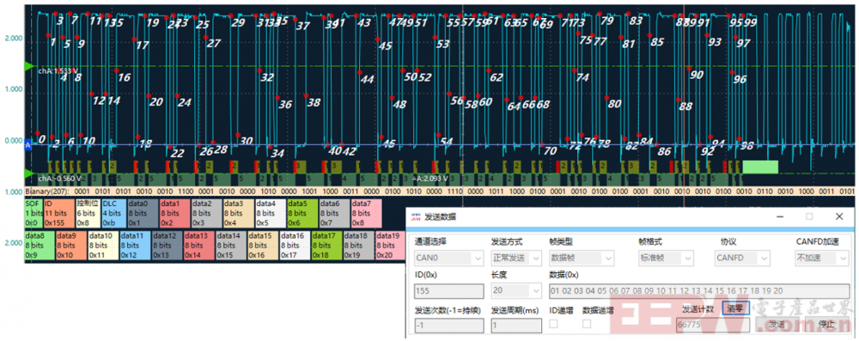
Task: Select the data10 0x11 decode cell
Action: 104,246
